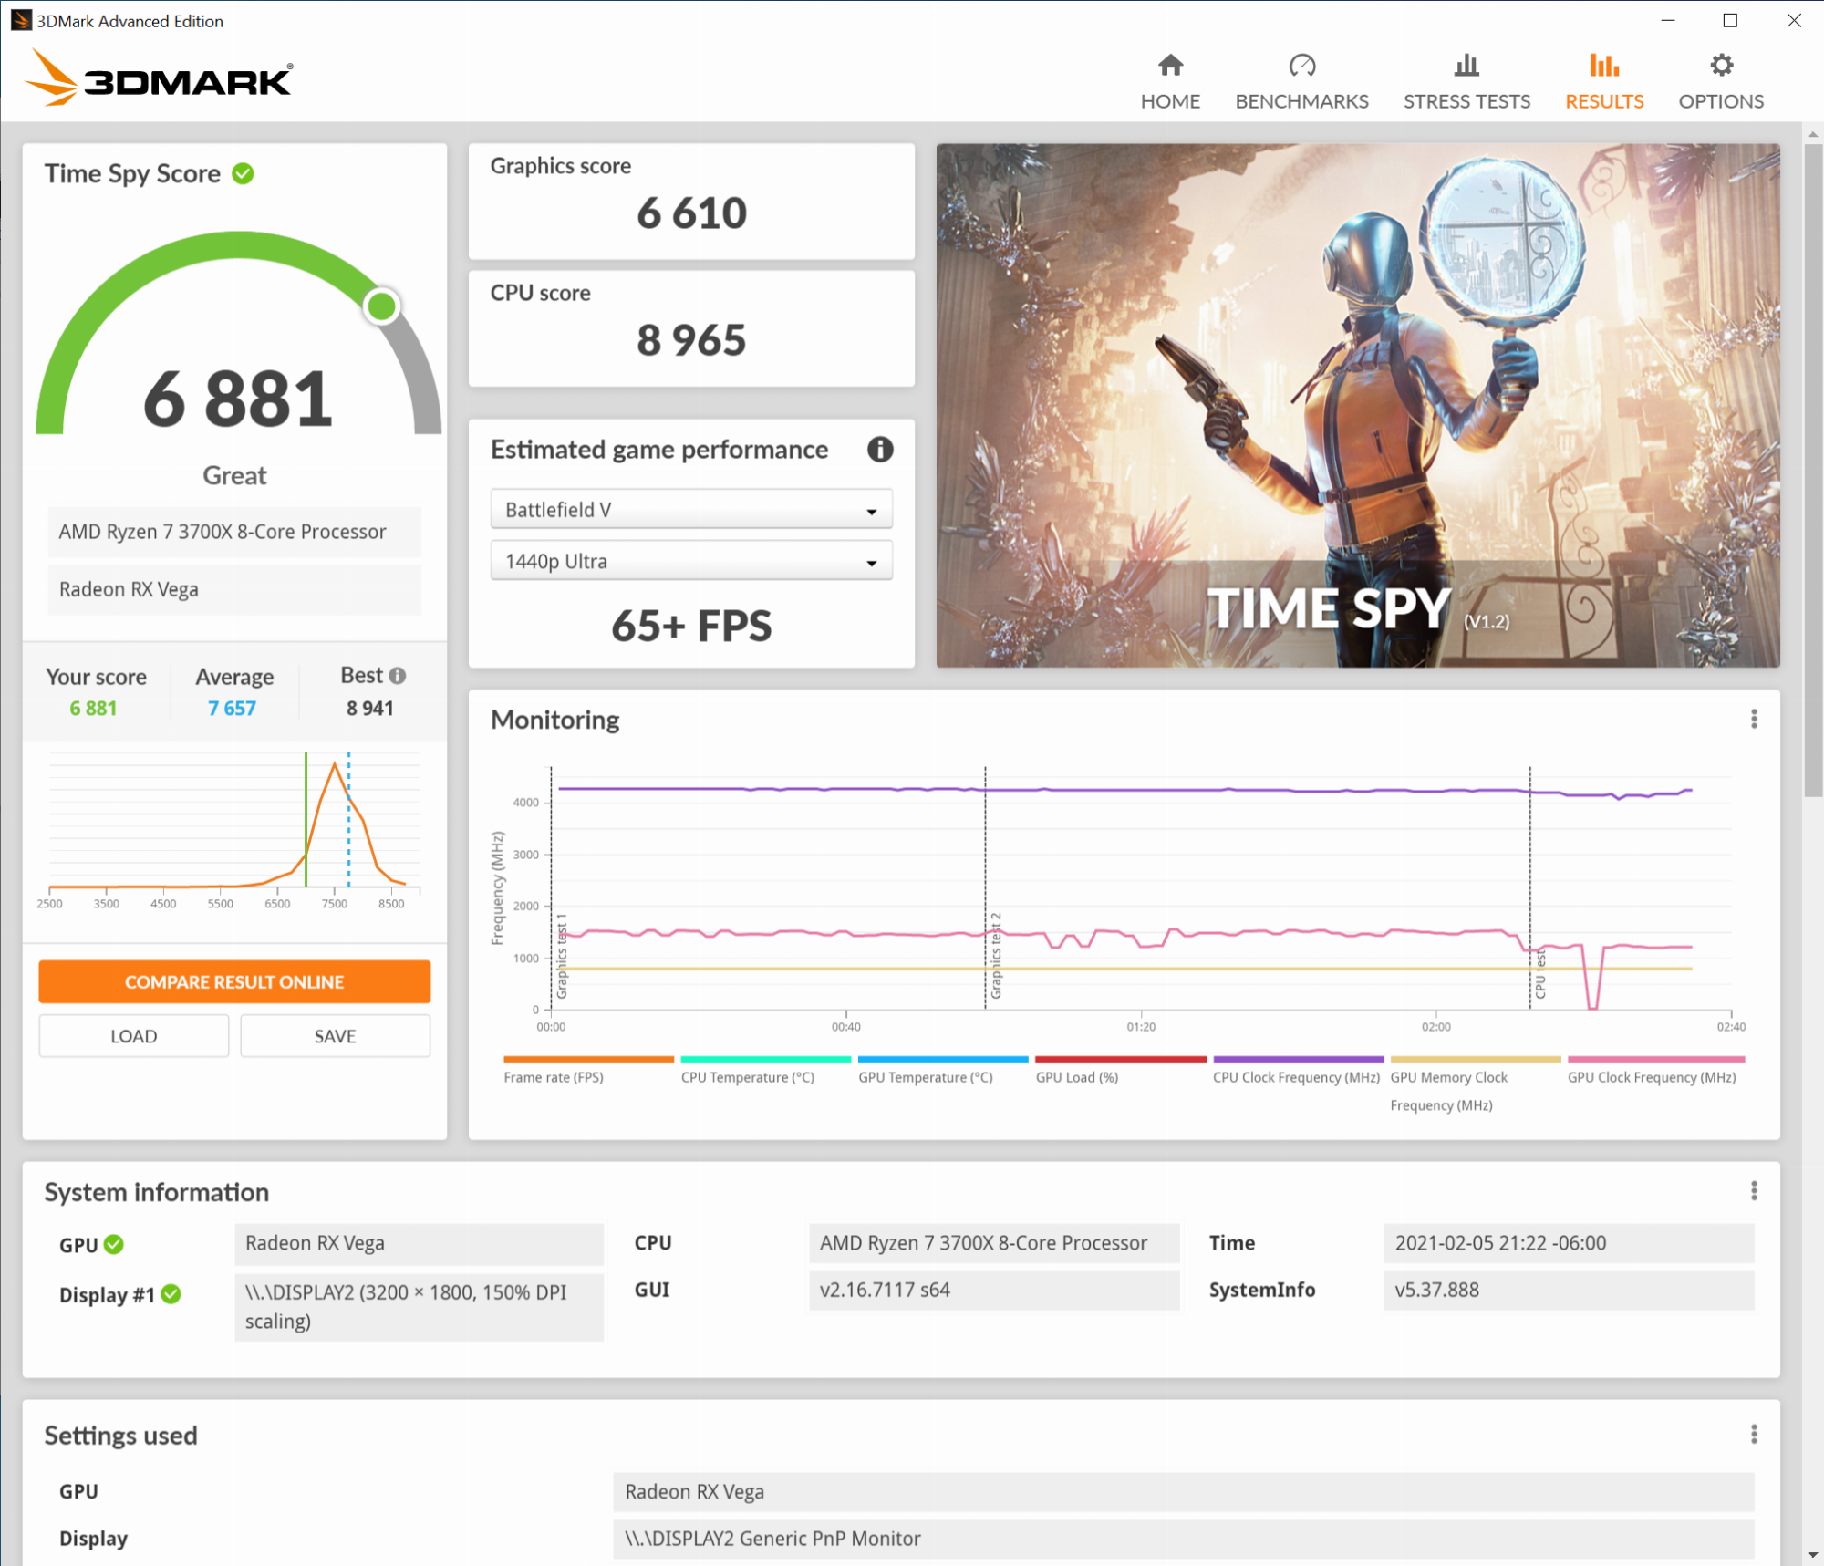Open the Home icon in navigation
1824x1566 pixels.
tap(1170, 66)
